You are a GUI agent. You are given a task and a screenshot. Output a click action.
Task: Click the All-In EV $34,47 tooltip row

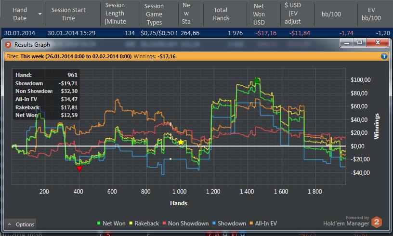(x=46, y=99)
